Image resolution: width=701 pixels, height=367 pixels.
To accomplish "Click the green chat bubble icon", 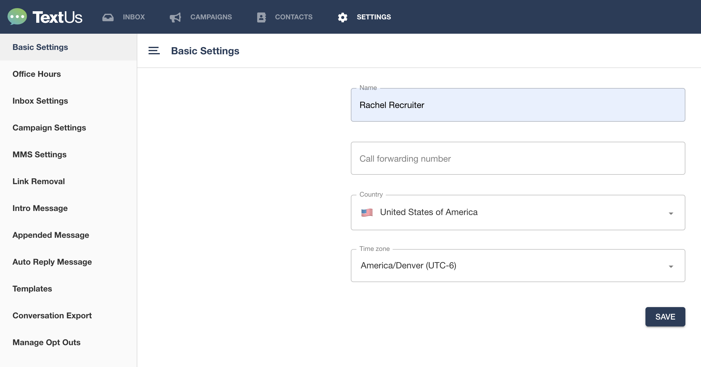I will tap(17, 17).
